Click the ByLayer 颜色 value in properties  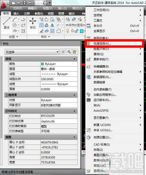click(x=59, y=64)
